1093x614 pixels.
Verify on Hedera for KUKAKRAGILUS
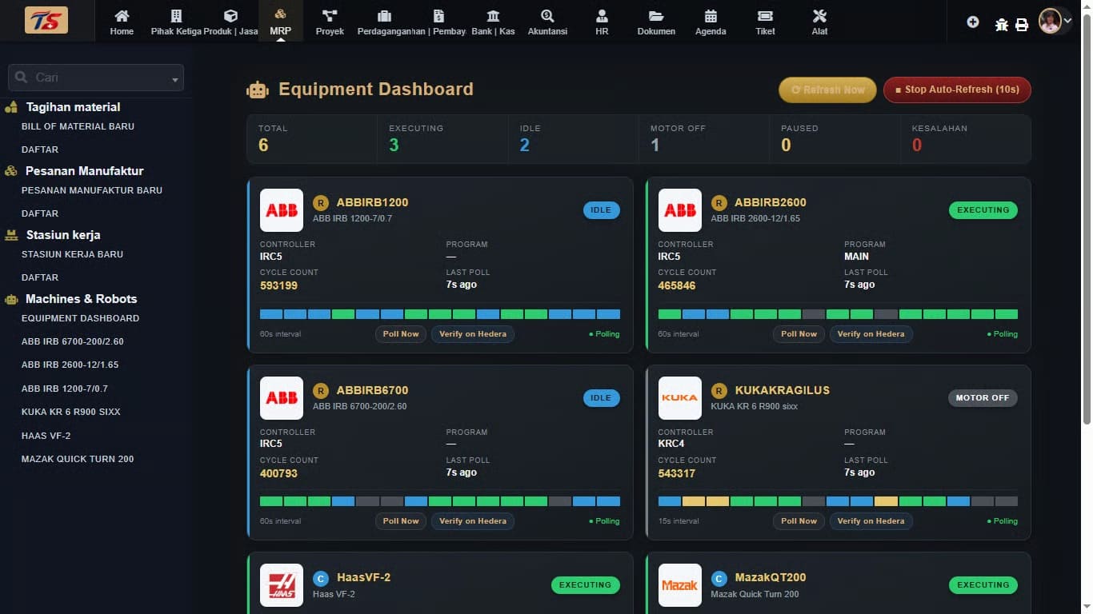click(871, 521)
